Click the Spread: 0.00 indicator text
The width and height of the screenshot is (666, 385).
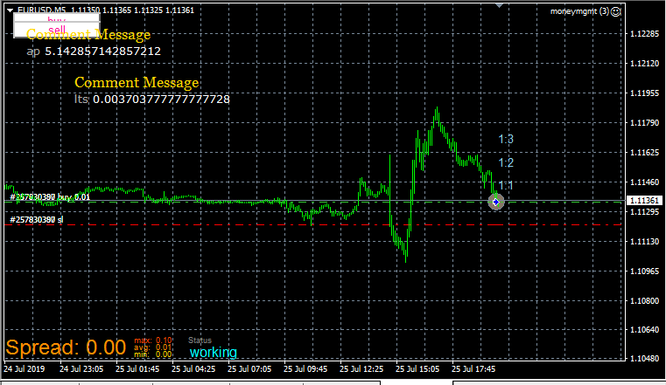[x=66, y=347]
